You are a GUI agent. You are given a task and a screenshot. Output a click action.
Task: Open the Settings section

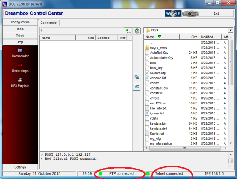tap(20, 167)
